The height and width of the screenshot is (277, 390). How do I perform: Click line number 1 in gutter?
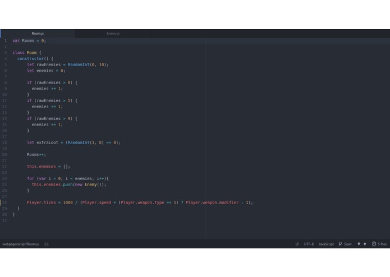6,40
